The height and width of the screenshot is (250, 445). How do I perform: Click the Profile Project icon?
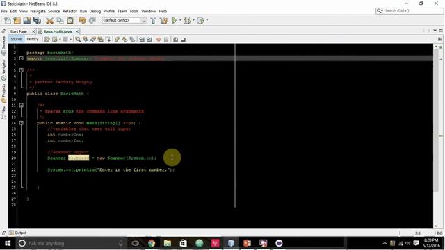pos(200,20)
